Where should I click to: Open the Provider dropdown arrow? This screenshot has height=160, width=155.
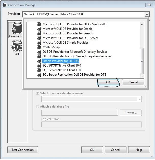[147, 14]
